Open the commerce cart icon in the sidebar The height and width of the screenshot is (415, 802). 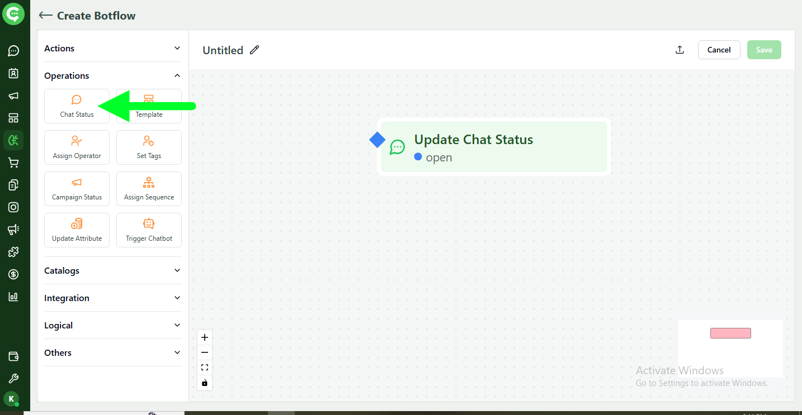[13, 163]
